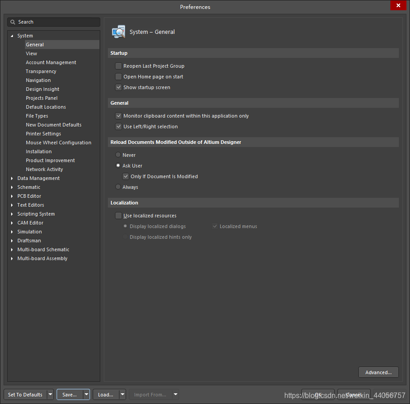
Task: Expand the Data Management node
Action: click(12, 178)
